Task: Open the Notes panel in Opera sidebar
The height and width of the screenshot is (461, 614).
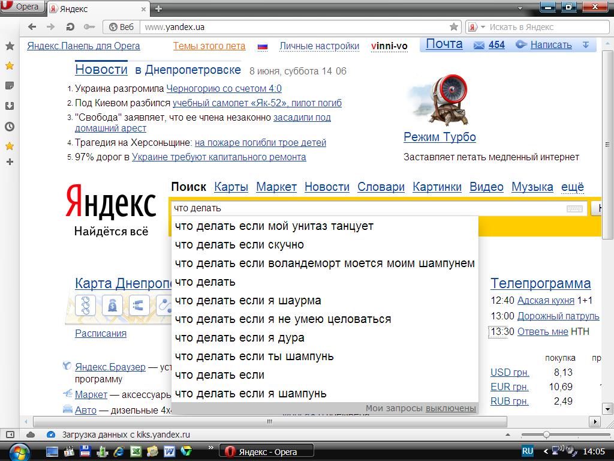Action: click(x=10, y=86)
